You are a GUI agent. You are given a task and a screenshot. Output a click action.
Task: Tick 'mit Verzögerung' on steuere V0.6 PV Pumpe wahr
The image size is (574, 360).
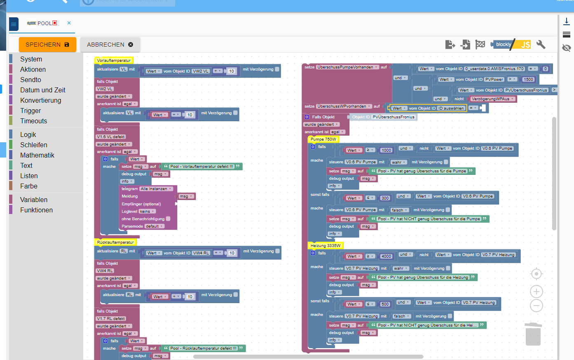point(446,162)
